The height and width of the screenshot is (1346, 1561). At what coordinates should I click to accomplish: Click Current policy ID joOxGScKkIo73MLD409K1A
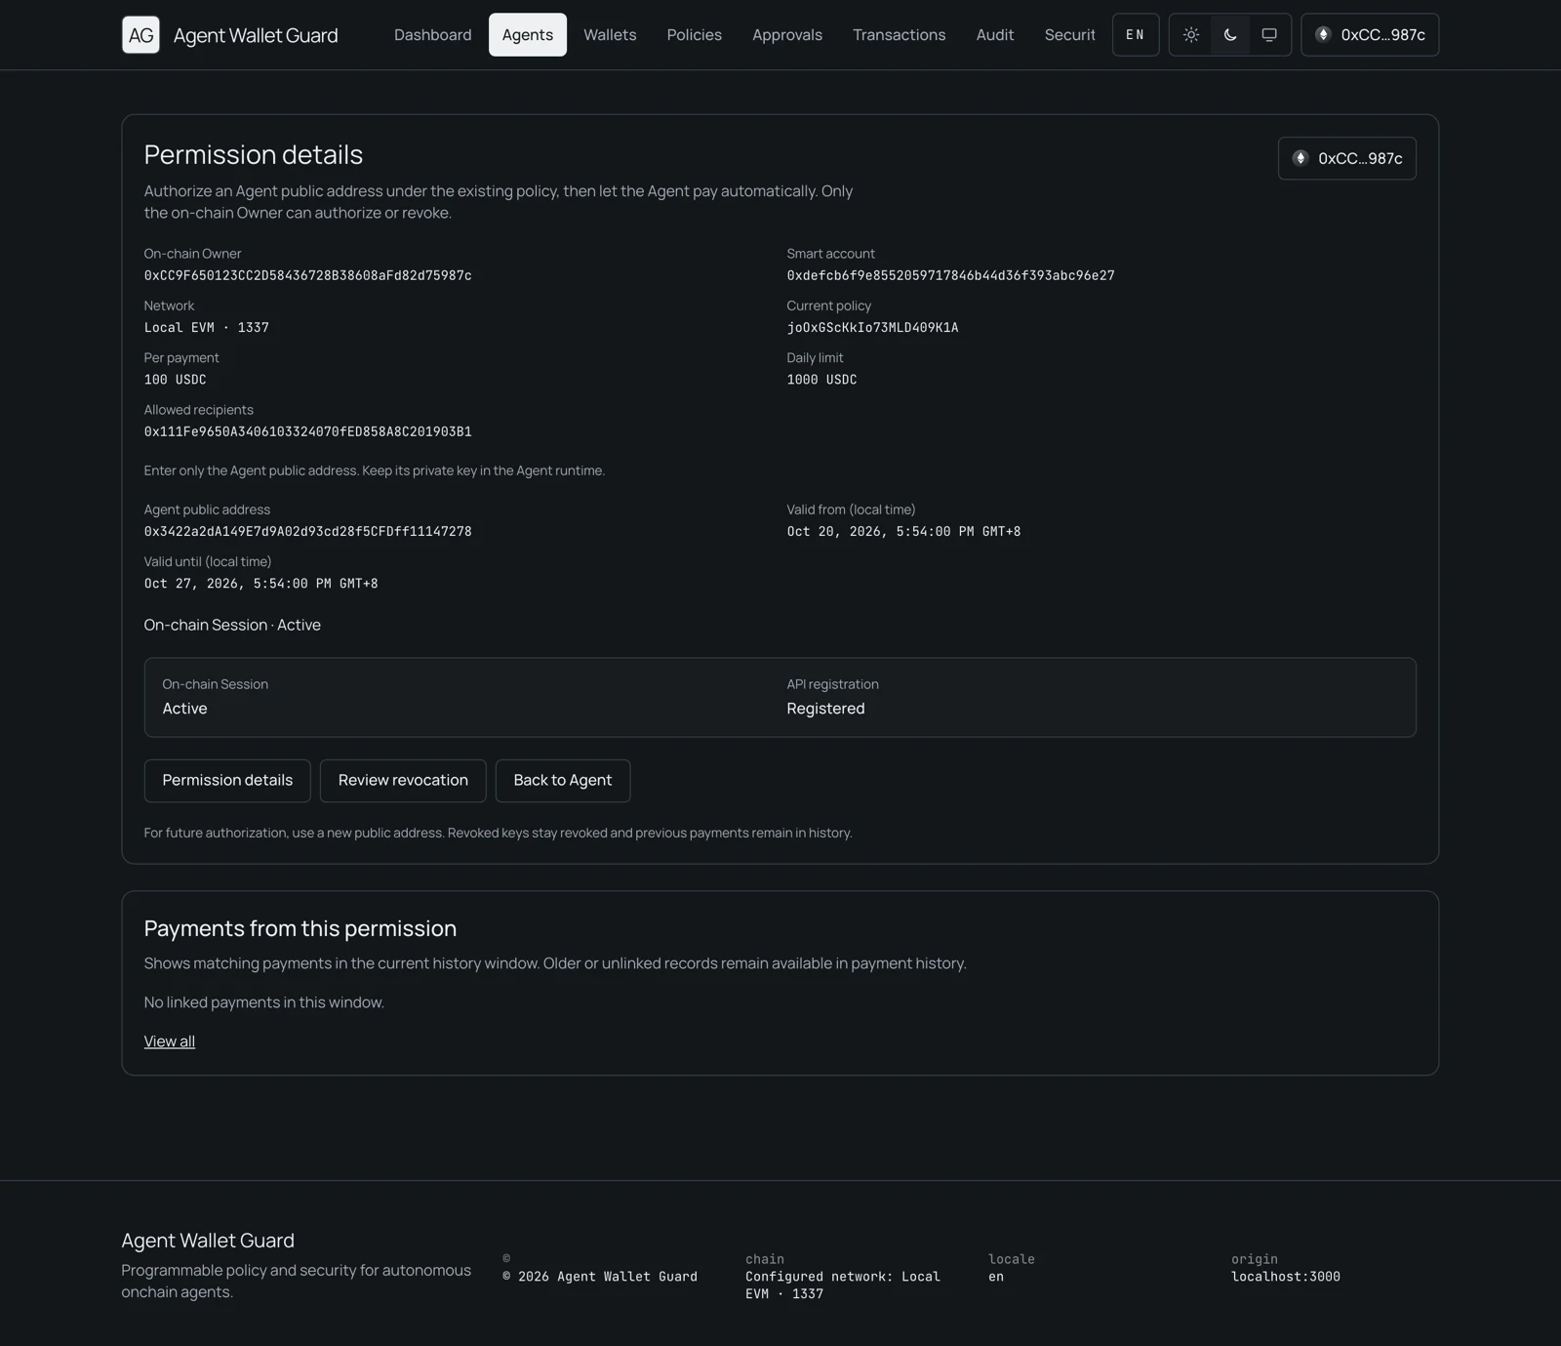tap(873, 328)
